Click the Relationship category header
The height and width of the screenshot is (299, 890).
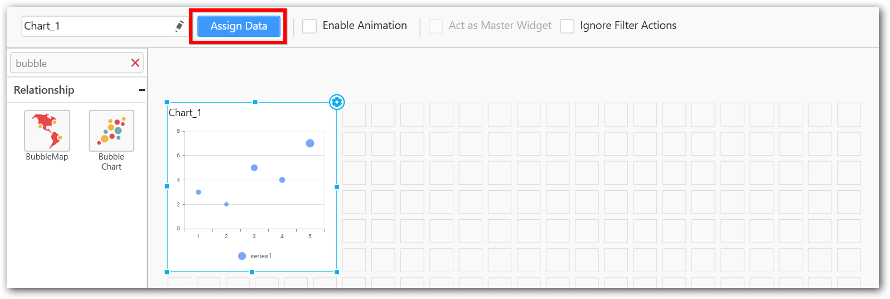(x=44, y=90)
